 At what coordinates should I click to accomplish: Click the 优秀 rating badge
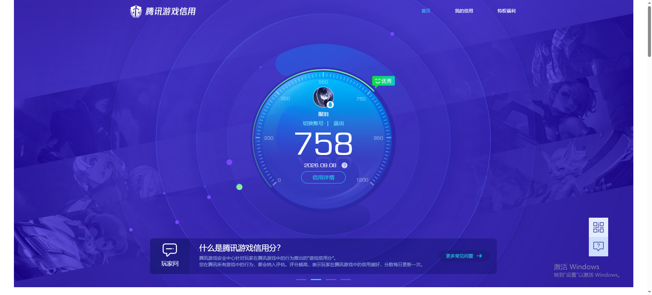coord(383,81)
